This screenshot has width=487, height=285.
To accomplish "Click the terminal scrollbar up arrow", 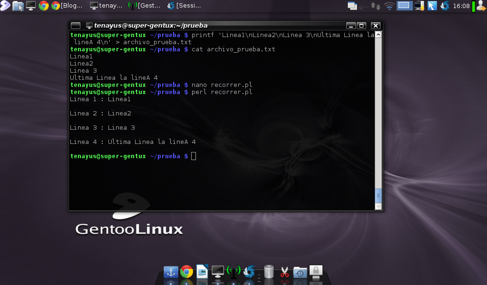I will tap(378, 34).
